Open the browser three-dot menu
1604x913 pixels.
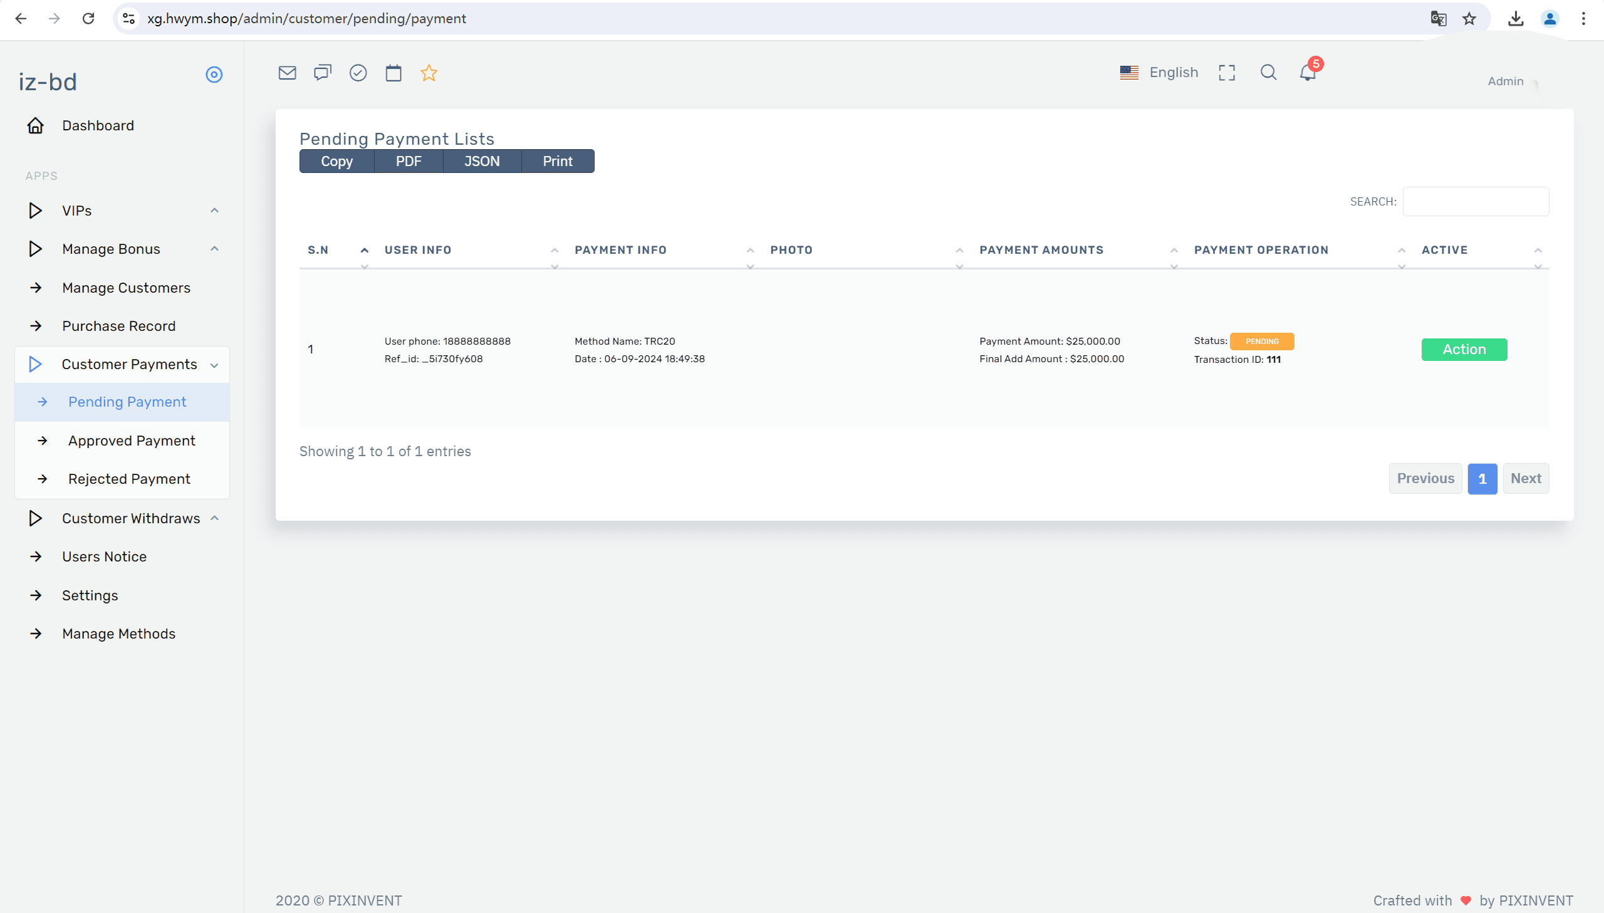[1583, 19]
